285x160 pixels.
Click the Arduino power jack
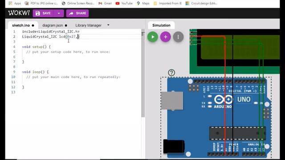pos(174,146)
